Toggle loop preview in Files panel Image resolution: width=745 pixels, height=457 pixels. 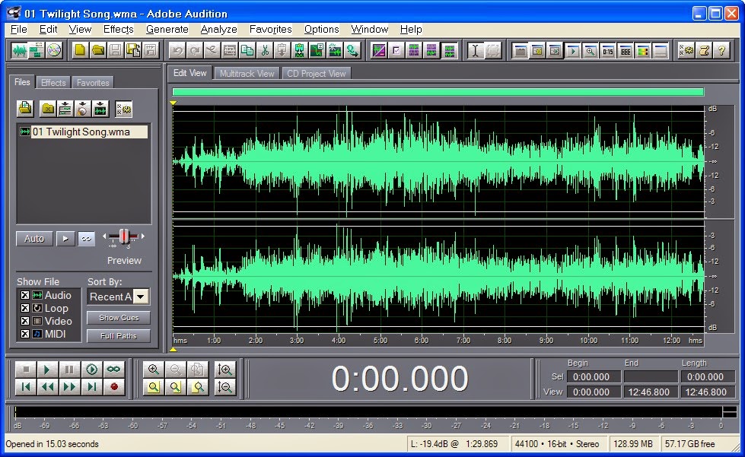[86, 238]
